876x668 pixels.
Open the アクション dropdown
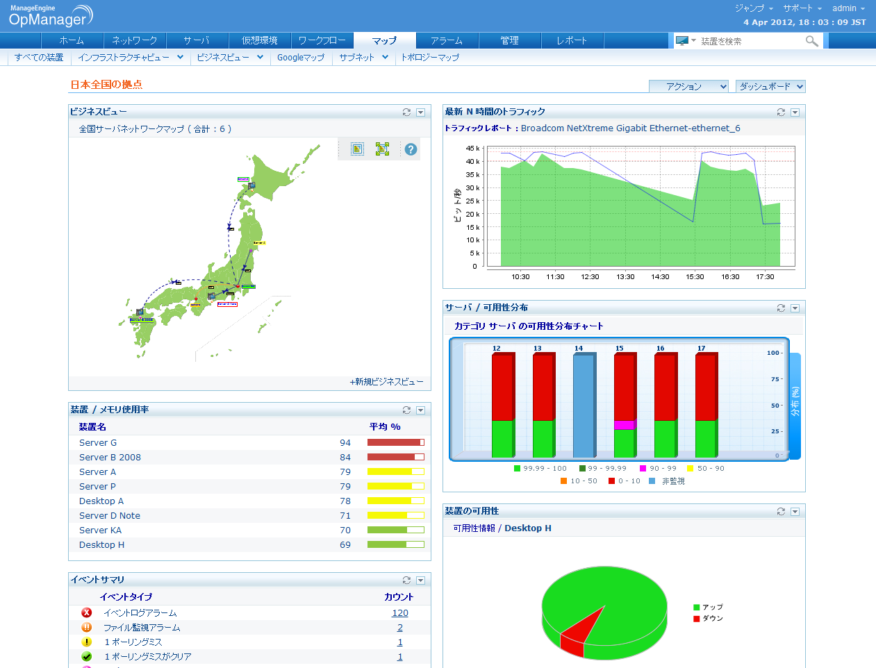pos(688,86)
